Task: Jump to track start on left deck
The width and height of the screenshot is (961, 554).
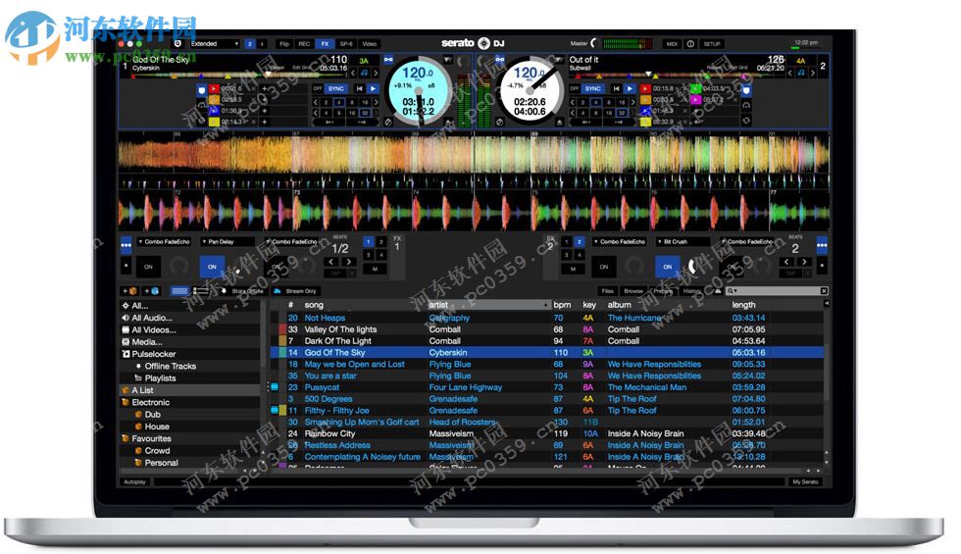Action: pyautogui.click(x=360, y=89)
